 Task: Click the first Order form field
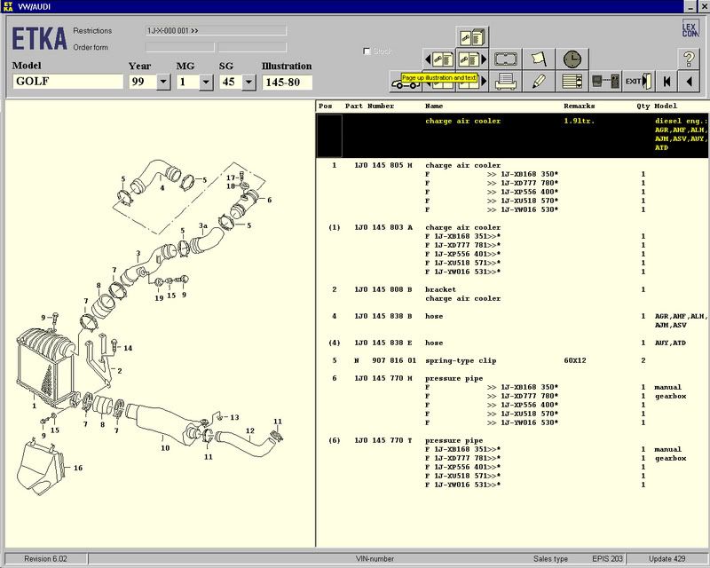tap(180, 47)
